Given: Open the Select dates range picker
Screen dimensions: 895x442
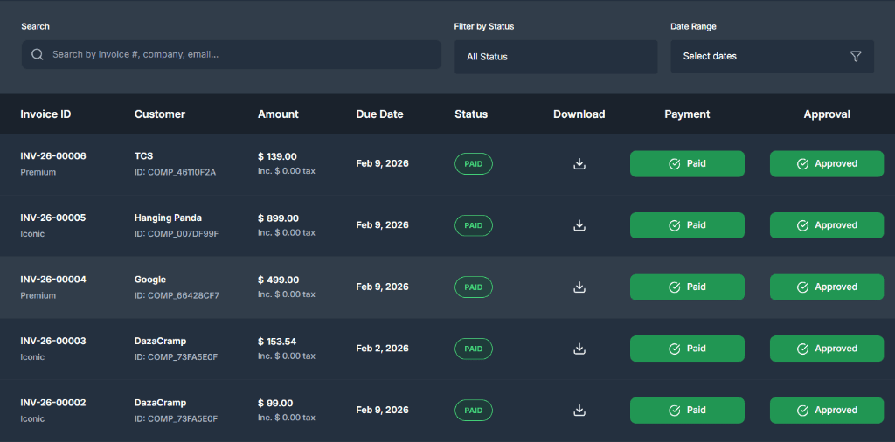Looking at the screenshot, I should pos(773,56).
